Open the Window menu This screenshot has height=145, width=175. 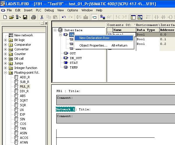(87, 10)
